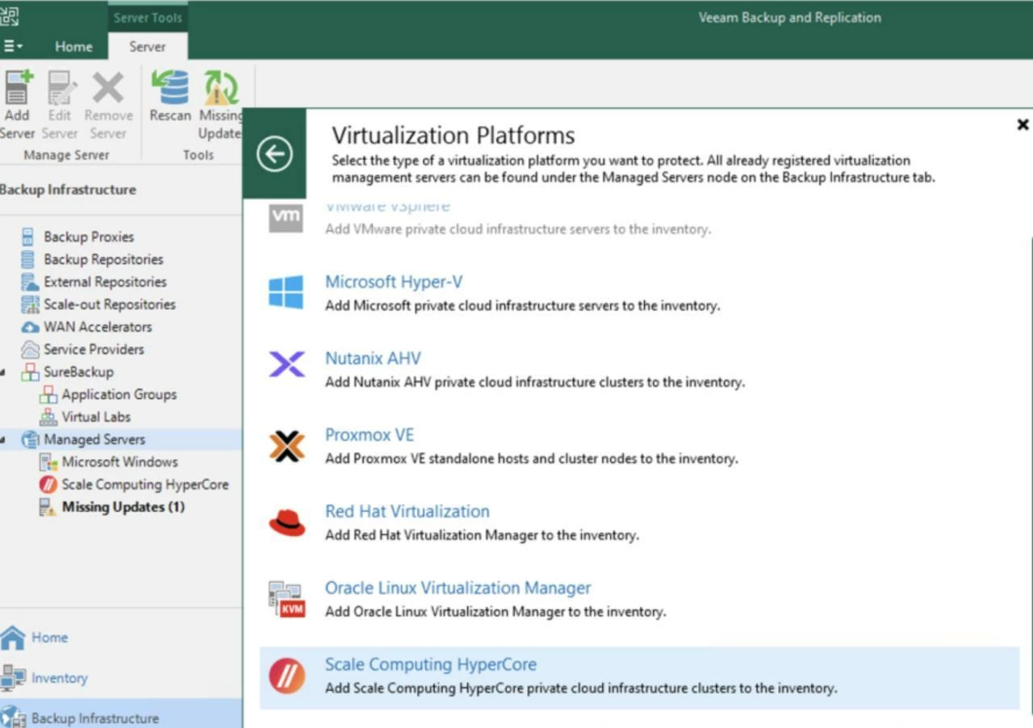Click the External Repositories text label
Viewport: 1033px width, 728px height.
click(x=105, y=282)
